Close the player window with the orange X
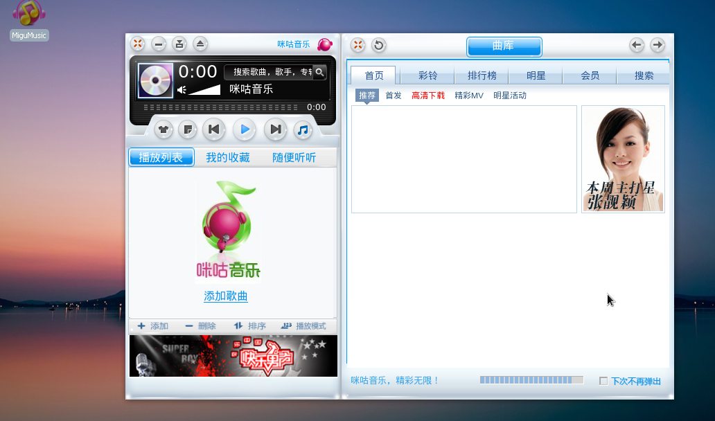The image size is (715, 421). tap(138, 44)
